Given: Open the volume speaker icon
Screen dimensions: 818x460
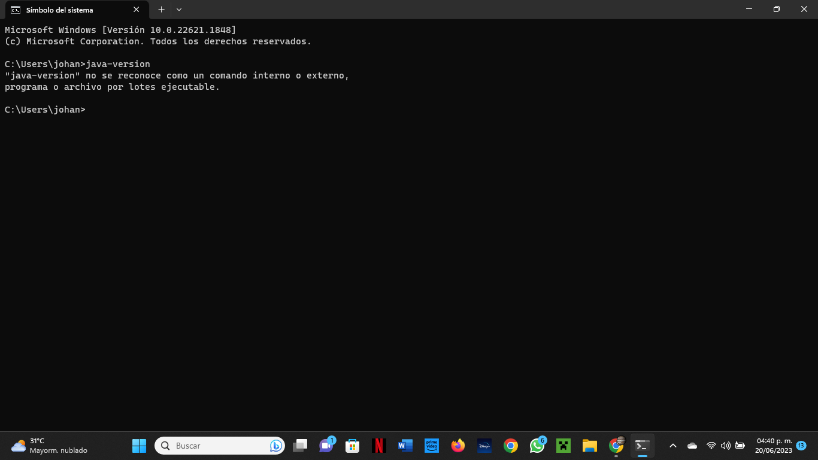Looking at the screenshot, I should click(x=726, y=446).
